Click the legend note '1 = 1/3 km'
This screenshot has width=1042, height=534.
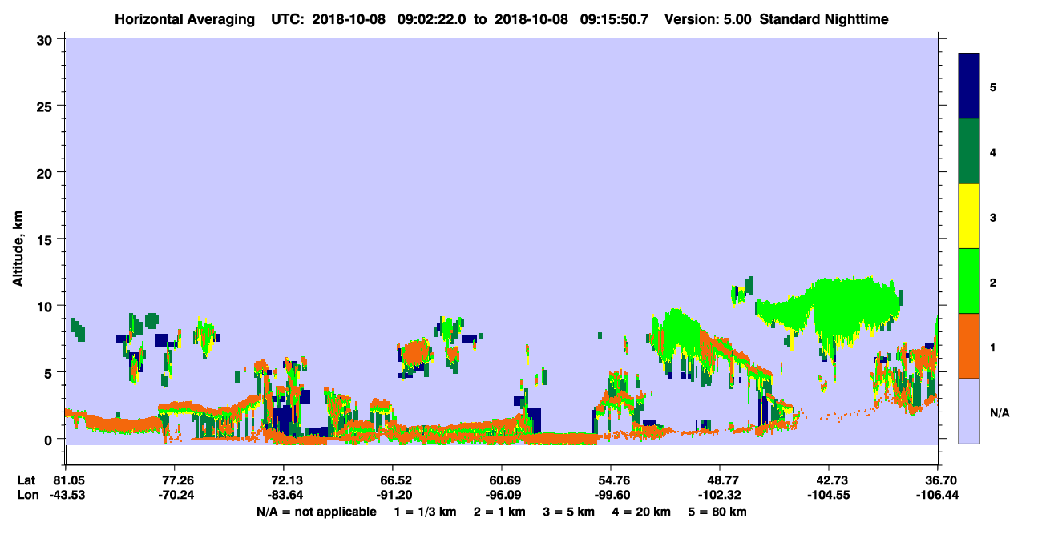pyautogui.click(x=425, y=512)
